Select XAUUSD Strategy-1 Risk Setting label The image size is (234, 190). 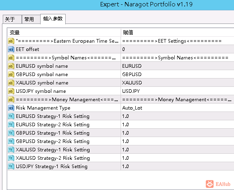(53, 150)
